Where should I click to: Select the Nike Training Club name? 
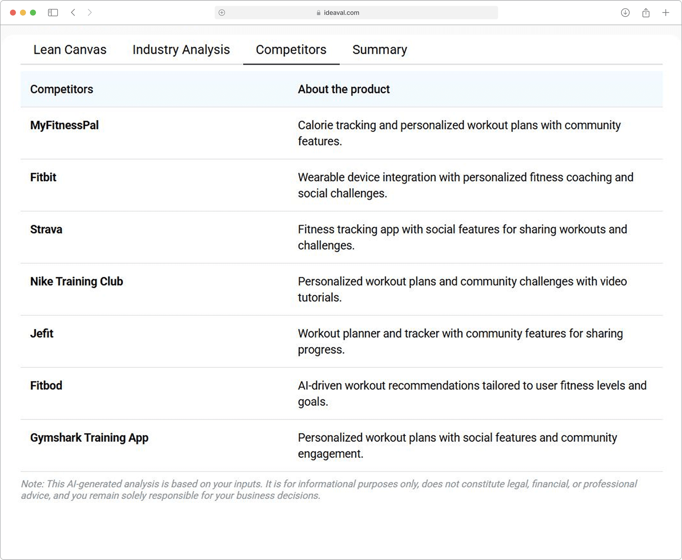[77, 281]
